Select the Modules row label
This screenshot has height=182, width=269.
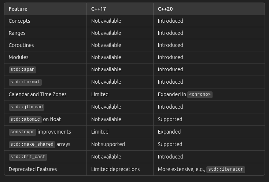pyautogui.click(x=19, y=57)
